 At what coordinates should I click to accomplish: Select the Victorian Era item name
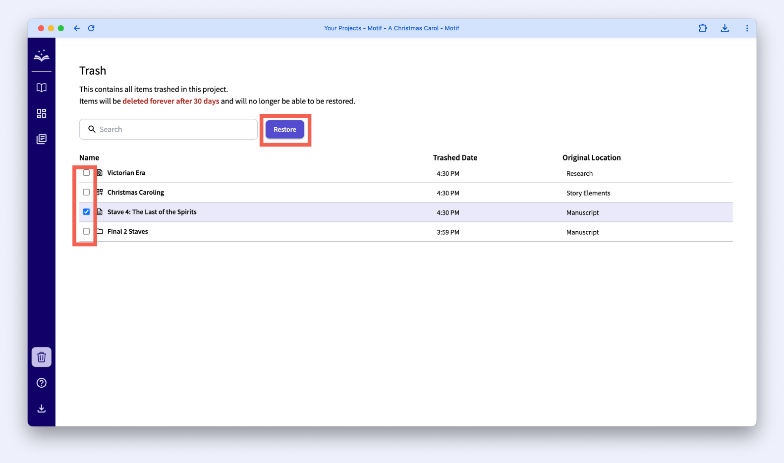tap(126, 173)
